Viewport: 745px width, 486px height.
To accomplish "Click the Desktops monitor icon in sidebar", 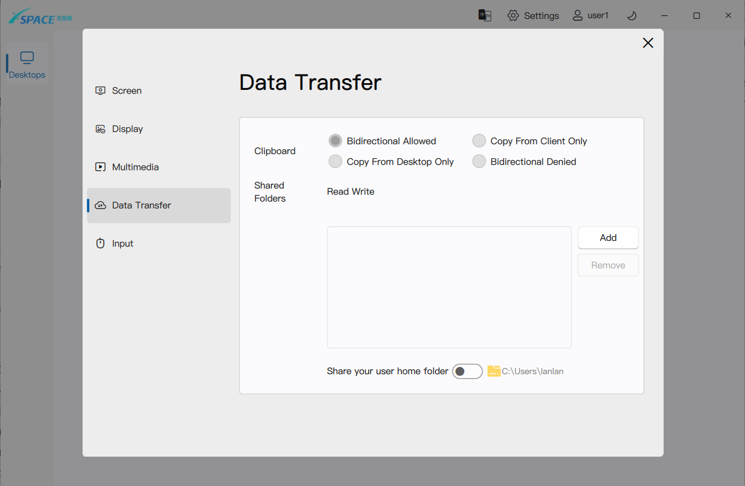I will pyautogui.click(x=27, y=58).
